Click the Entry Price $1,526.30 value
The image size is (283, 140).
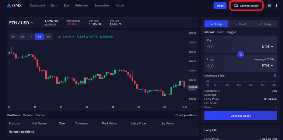[x=271, y=99]
